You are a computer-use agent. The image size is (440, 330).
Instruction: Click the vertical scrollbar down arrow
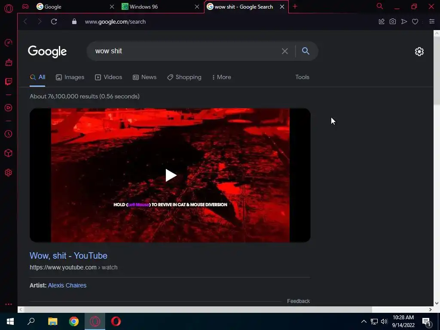point(437,303)
